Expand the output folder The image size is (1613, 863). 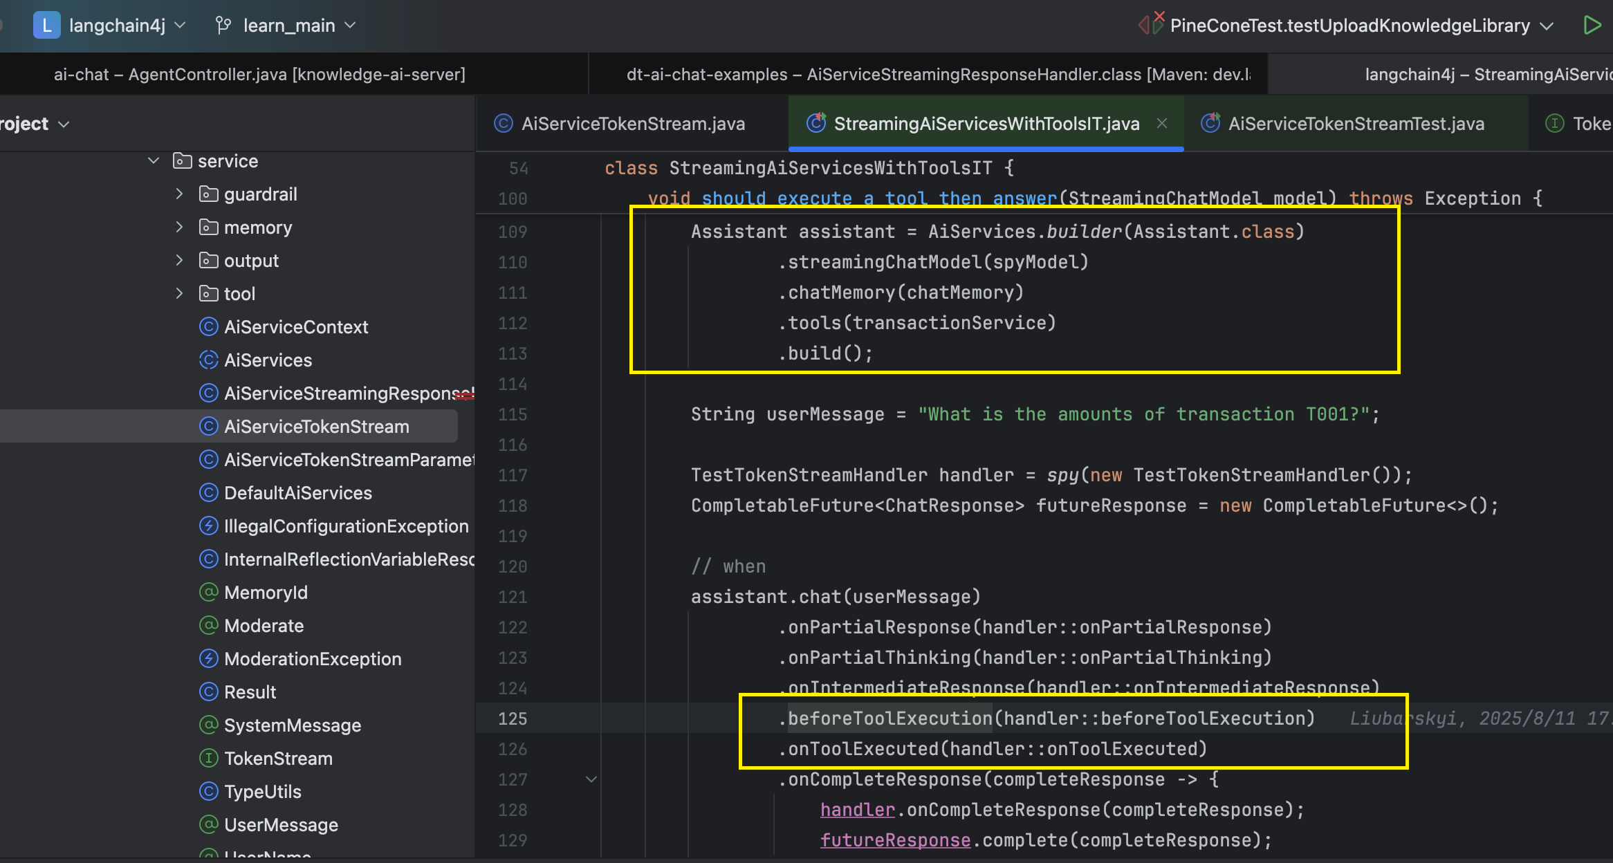click(x=179, y=261)
